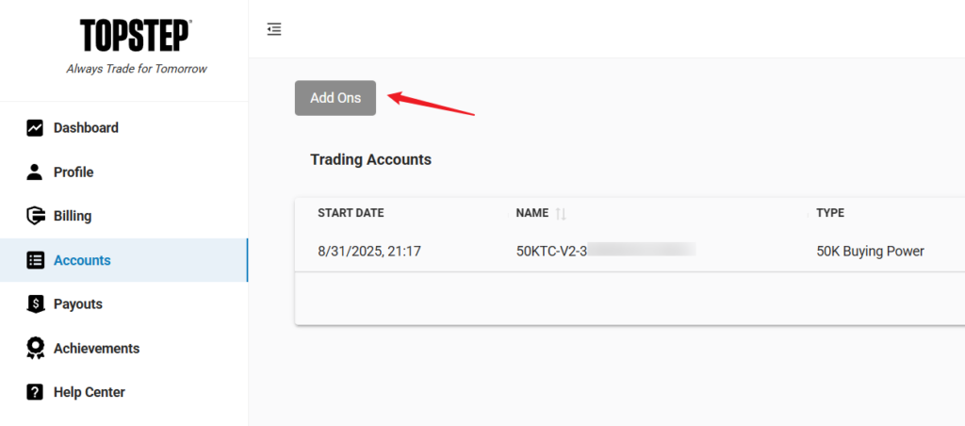Toggle sort arrows beside NAME column
Image resolution: width=965 pixels, height=426 pixels.
point(561,214)
